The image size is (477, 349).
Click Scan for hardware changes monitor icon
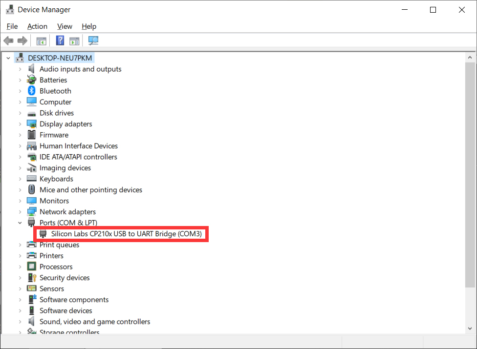tap(93, 41)
